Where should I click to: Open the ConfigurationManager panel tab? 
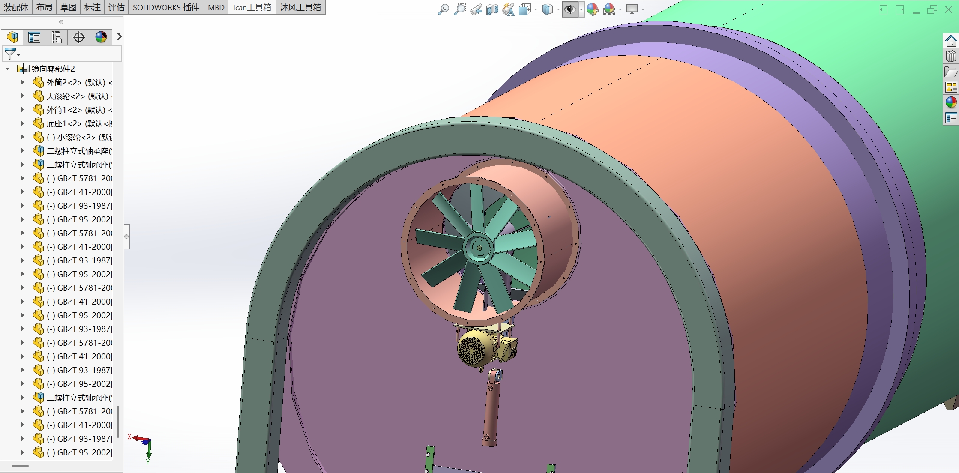click(57, 37)
